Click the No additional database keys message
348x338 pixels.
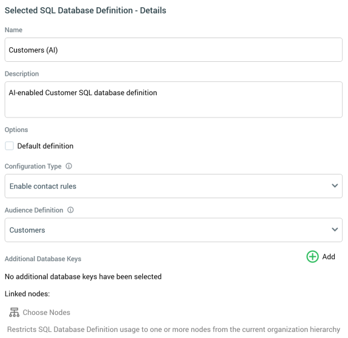point(84,277)
